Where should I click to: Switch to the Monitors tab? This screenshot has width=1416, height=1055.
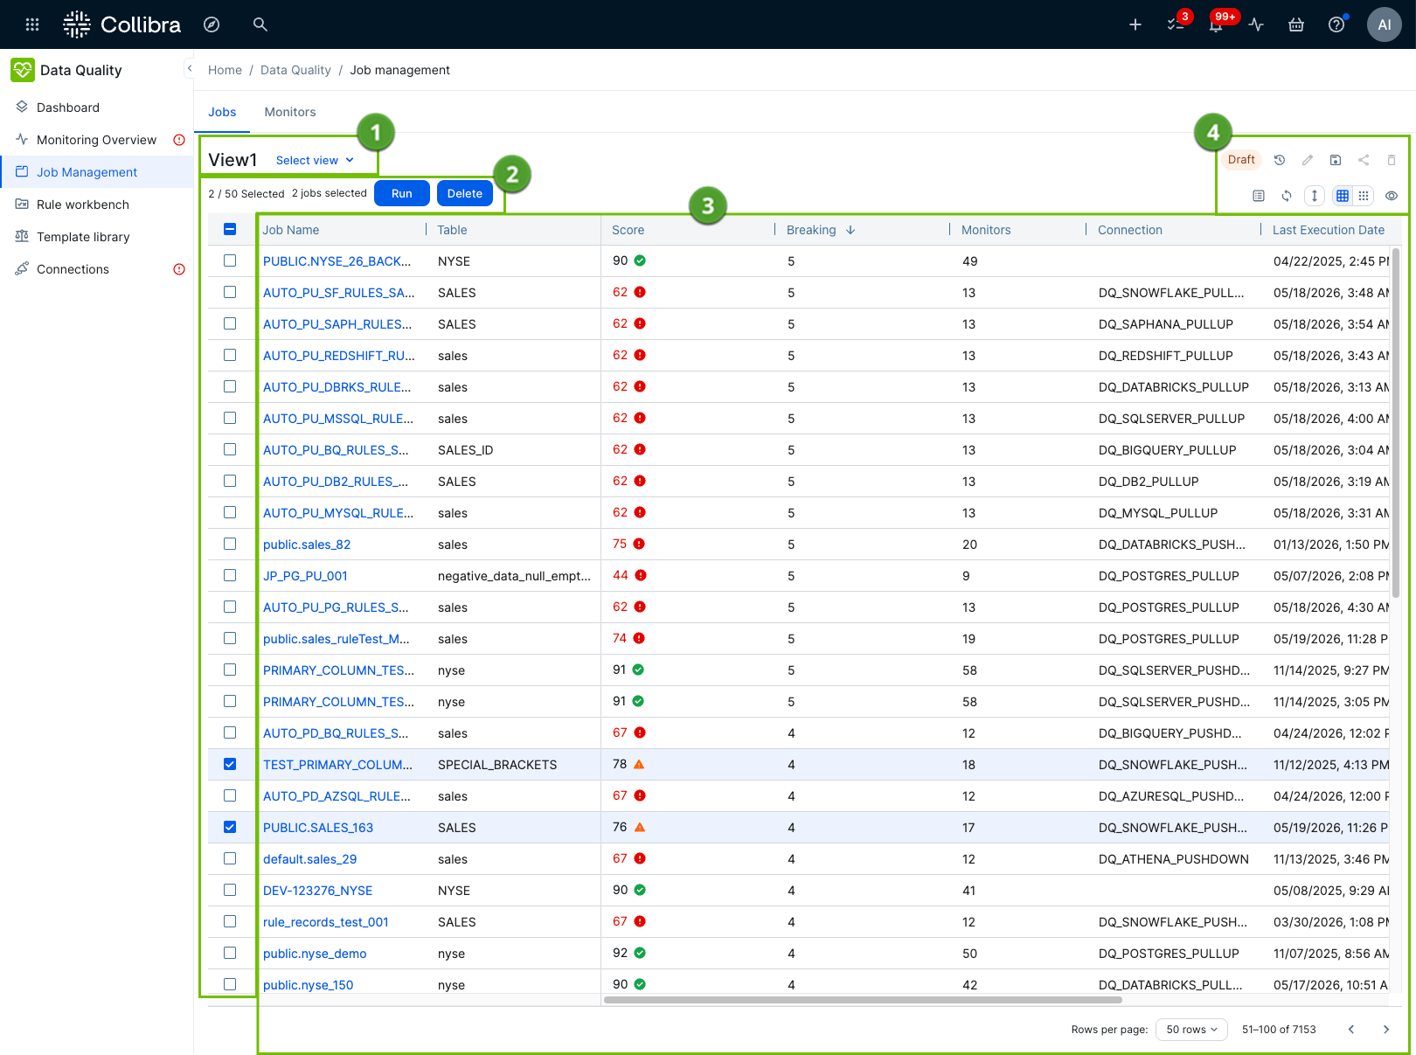pos(290,112)
